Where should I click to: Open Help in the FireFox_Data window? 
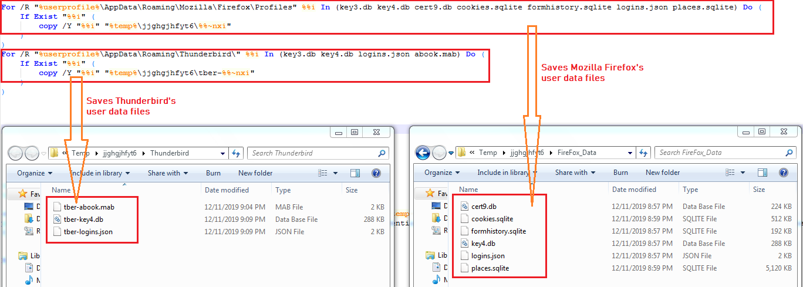pyautogui.click(x=783, y=173)
